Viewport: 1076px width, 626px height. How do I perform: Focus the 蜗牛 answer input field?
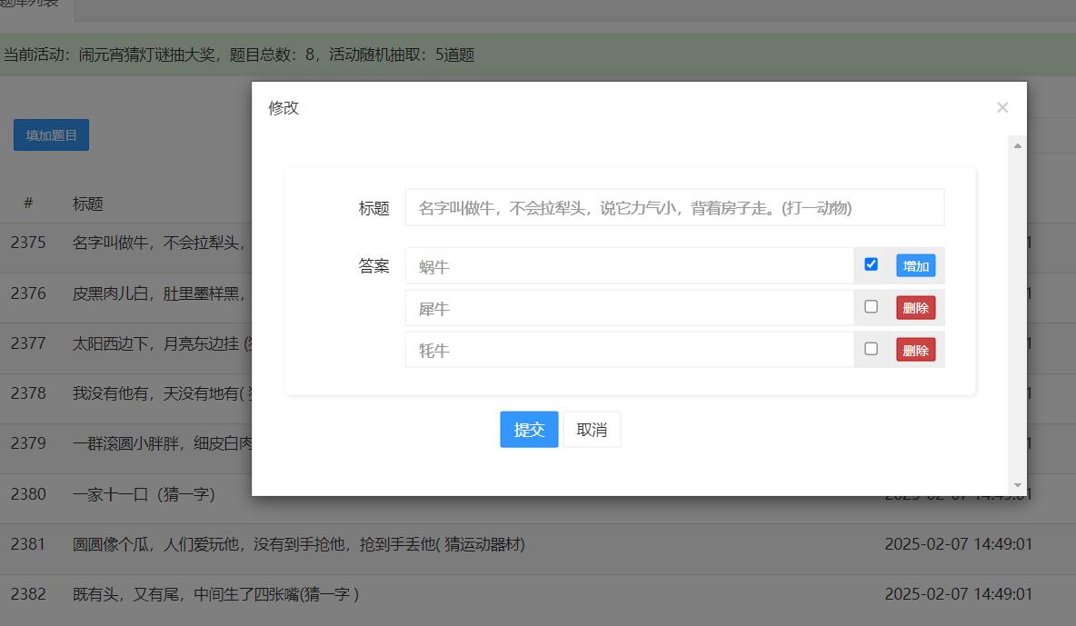pos(629,266)
